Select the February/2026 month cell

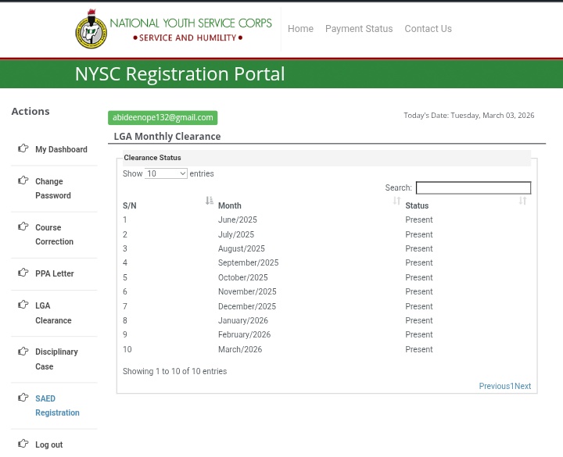[244, 334]
